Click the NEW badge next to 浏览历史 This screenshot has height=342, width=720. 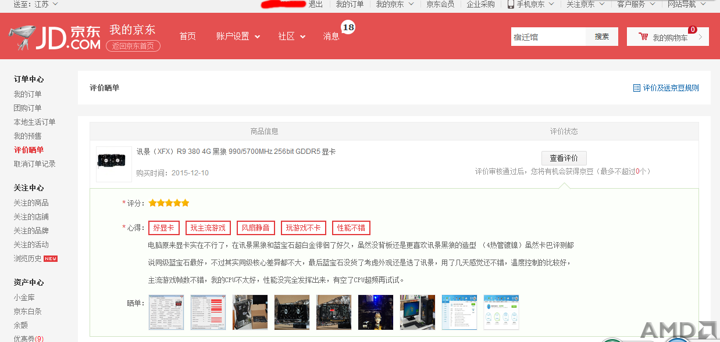tap(51, 258)
